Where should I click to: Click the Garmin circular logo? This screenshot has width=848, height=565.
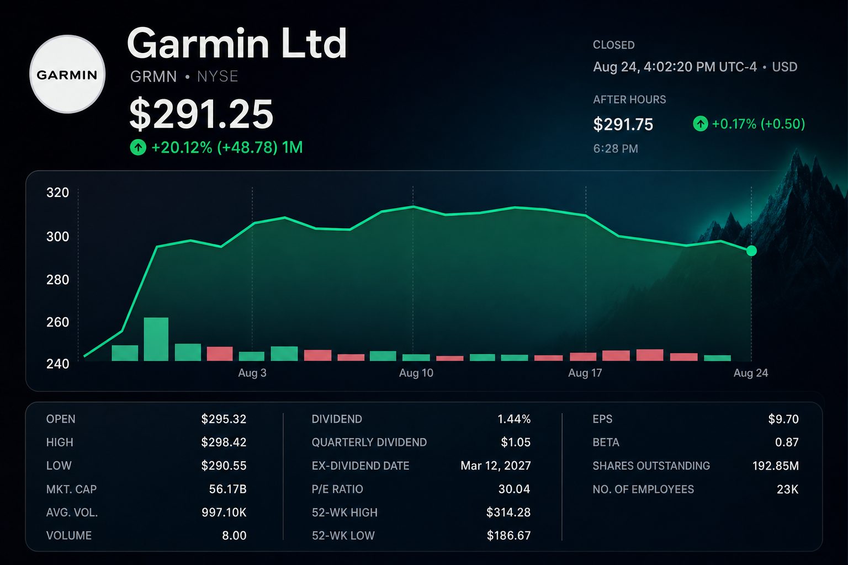tap(67, 74)
